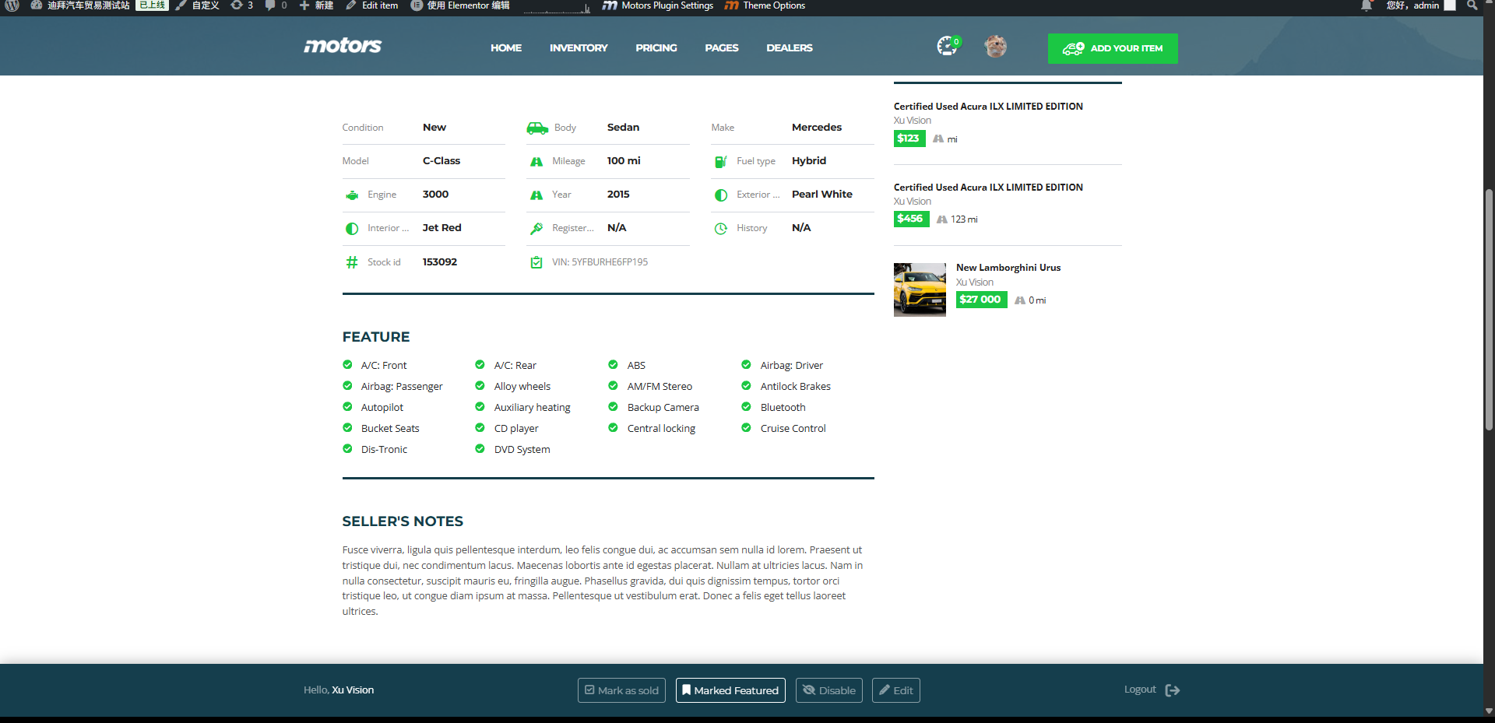Open the comments indicator showing 0
The height and width of the screenshot is (723, 1495).
click(276, 5)
